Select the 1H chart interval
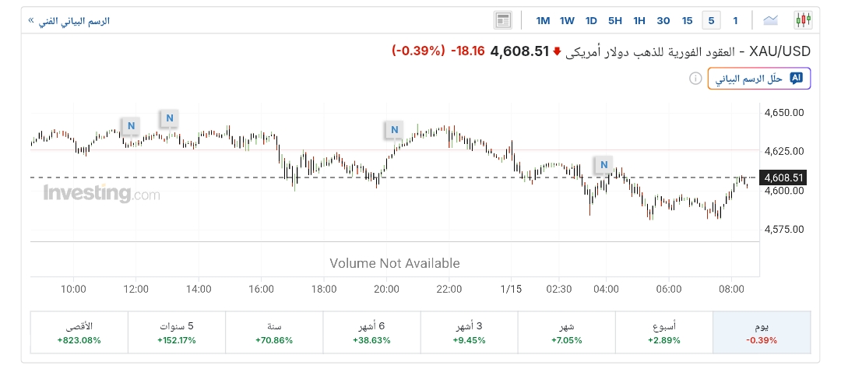 639,20
